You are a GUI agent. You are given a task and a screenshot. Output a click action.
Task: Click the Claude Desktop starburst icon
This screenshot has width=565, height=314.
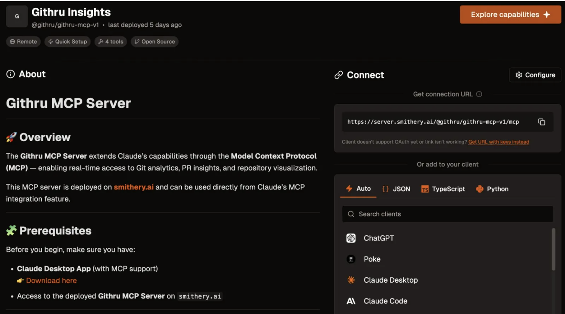click(x=351, y=280)
